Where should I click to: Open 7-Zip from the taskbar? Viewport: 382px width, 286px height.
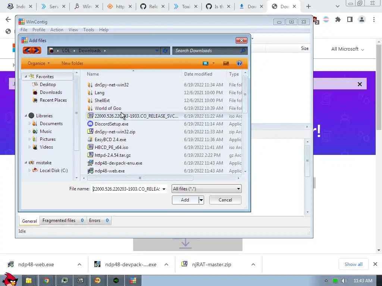click(x=80, y=281)
